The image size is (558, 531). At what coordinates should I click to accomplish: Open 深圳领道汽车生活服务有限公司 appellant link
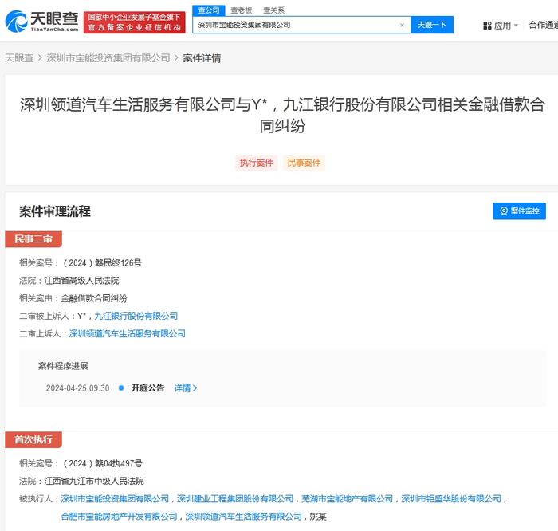click(x=127, y=334)
